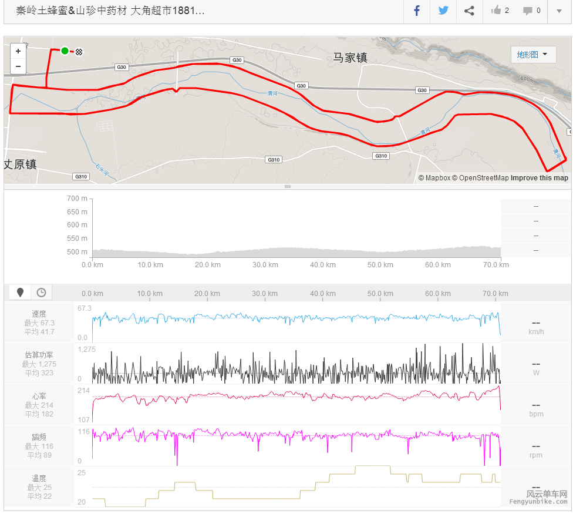573x514 pixels.
Task: Zoom in on the map
Action: (18, 51)
